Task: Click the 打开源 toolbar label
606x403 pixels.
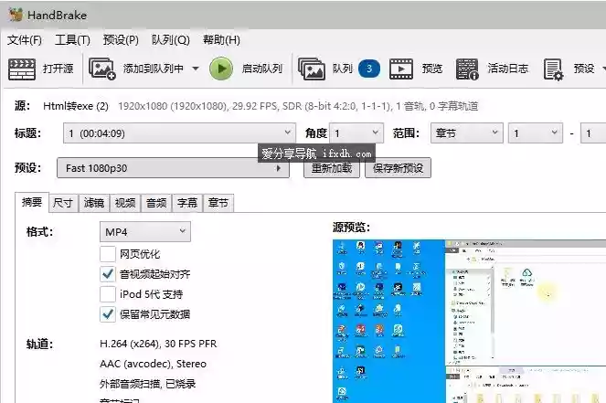Action: click(x=58, y=69)
